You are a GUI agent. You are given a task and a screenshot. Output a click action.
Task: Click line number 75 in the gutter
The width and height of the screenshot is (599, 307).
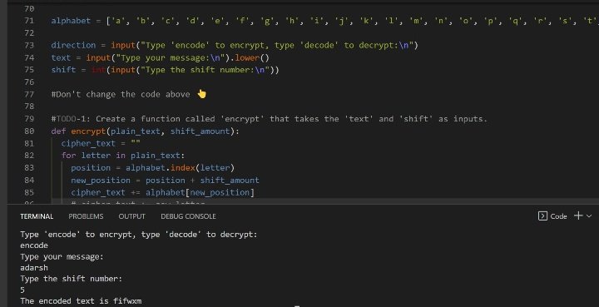tap(29, 70)
